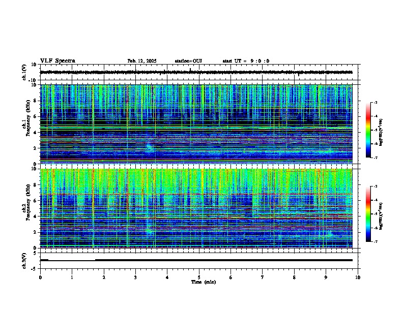Click the "5" time axis tick label
This screenshot has width=403, height=311.
199,277
